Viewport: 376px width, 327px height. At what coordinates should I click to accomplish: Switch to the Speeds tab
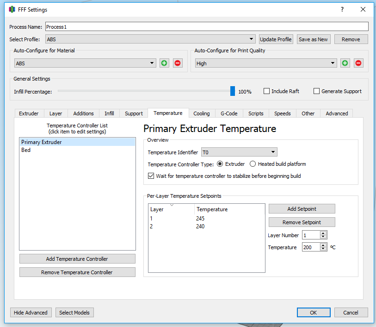[x=283, y=113]
